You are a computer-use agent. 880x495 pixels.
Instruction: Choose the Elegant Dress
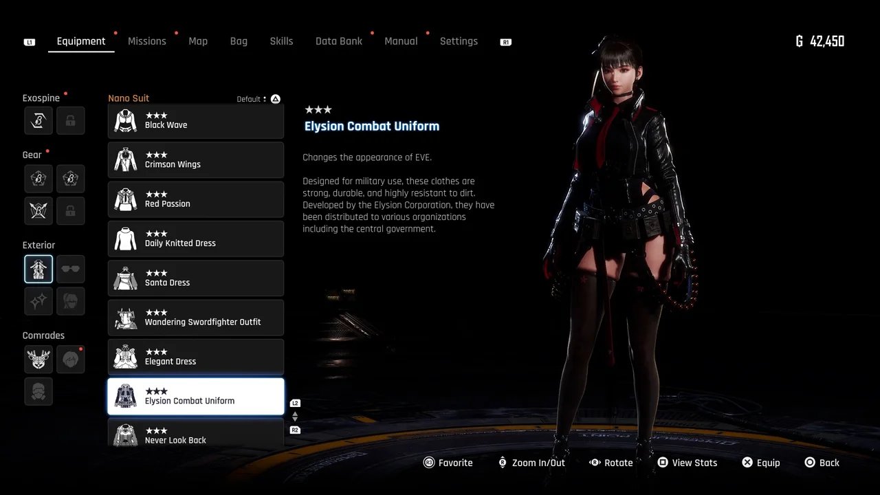pyautogui.click(x=196, y=357)
